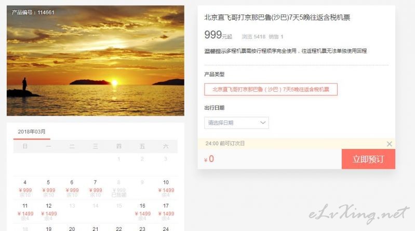
Task: Choose March 6 departure date
Action: (72, 188)
